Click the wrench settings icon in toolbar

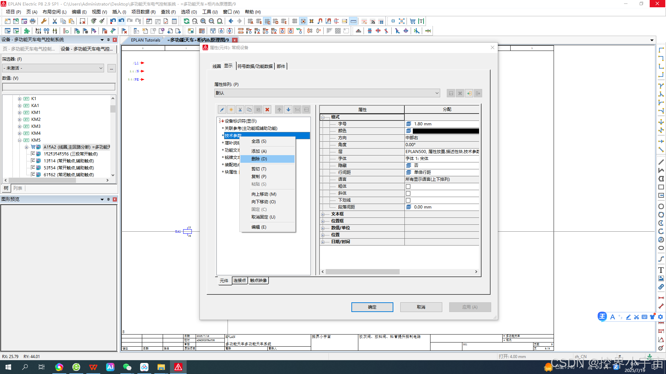click(x=44, y=21)
